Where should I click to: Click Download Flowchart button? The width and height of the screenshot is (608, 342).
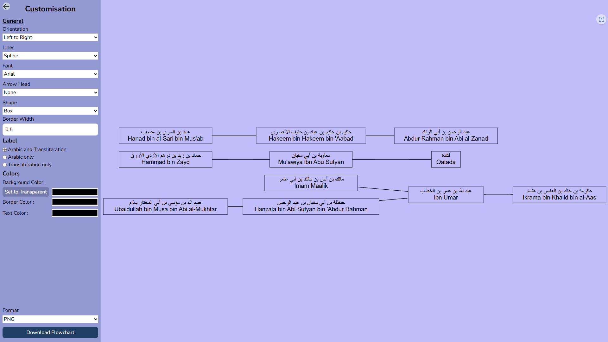50,332
